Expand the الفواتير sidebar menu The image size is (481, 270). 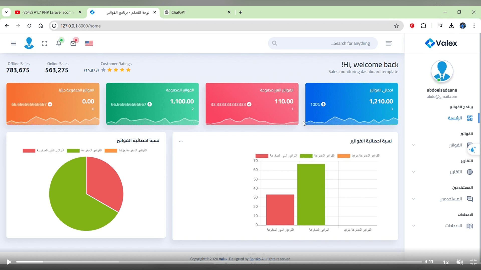[455, 145]
